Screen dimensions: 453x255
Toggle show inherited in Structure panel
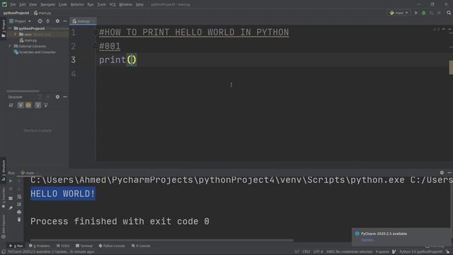(x=38, y=106)
